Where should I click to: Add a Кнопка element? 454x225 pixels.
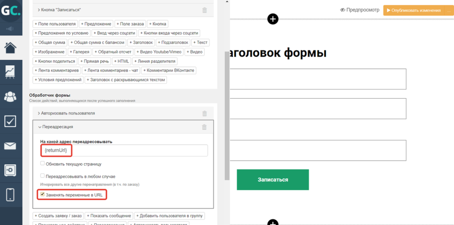point(158,24)
